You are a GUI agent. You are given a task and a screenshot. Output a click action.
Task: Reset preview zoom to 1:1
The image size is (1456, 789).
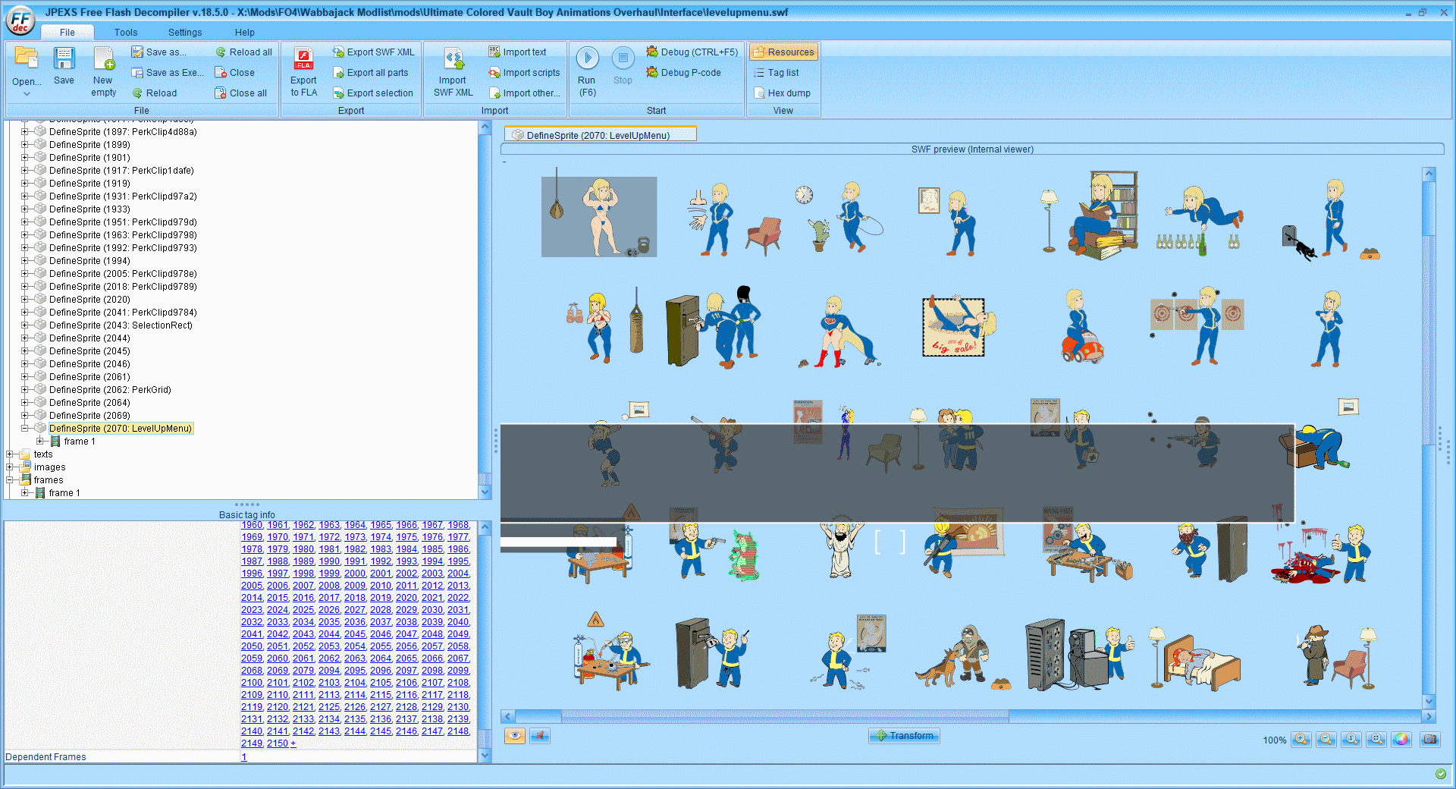pyautogui.click(x=1351, y=739)
